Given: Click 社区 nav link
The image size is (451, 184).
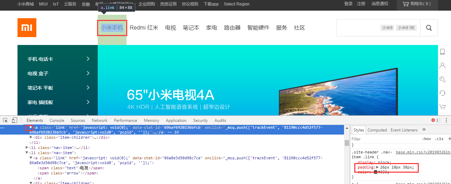Looking at the screenshot, I should click(x=299, y=27).
